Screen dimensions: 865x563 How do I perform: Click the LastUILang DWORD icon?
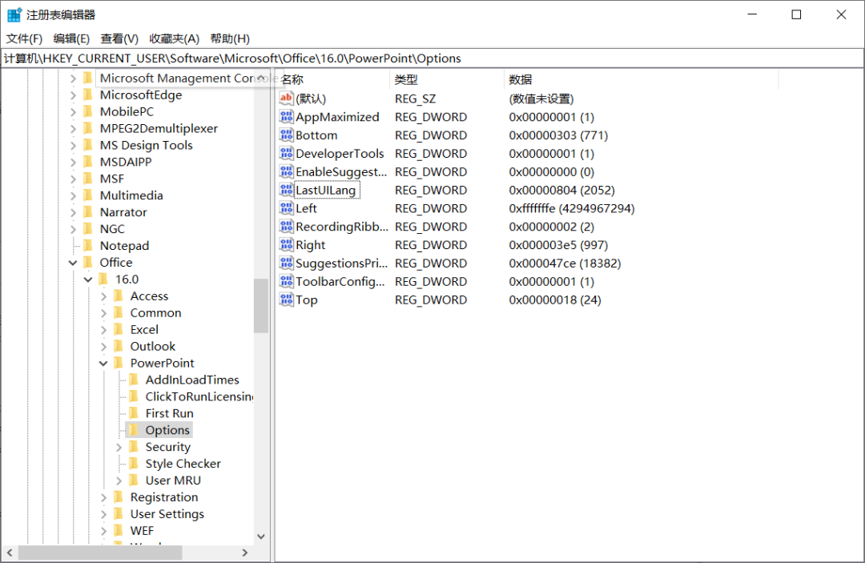click(x=286, y=190)
